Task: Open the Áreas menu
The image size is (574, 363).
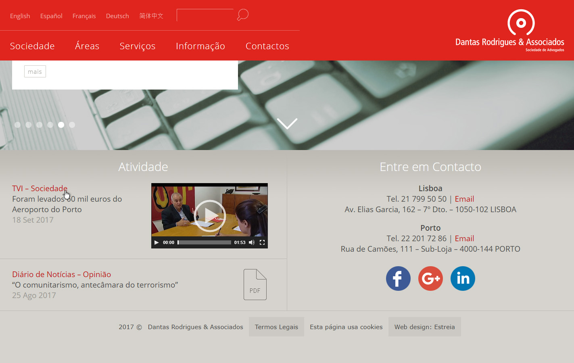Action: [87, 46]
